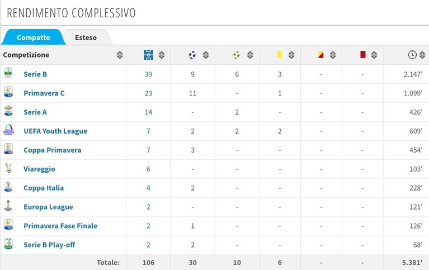Viewport: 429px width, 270px height.
Task: Click the UEFA Youth League logo
Action: [8, 130]
